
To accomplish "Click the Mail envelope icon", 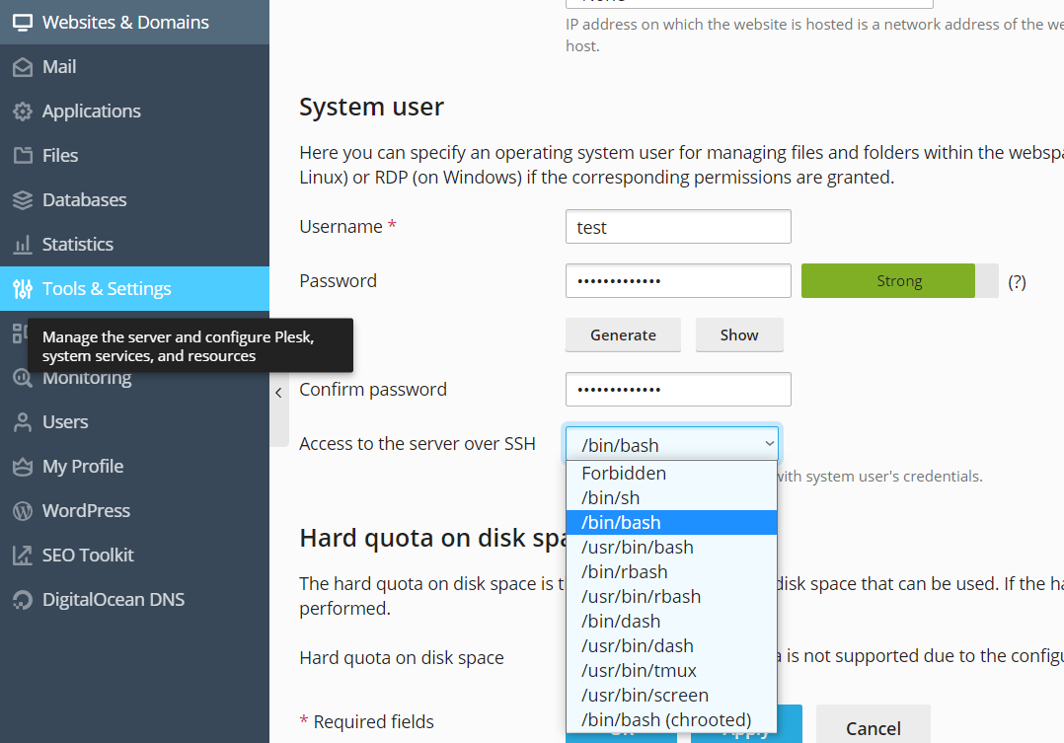I will pyautogui.click(x=22, y=67).
